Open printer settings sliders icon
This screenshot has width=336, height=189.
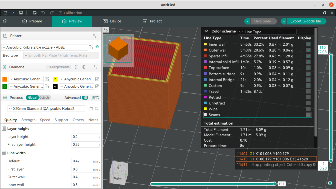(95, 36)
